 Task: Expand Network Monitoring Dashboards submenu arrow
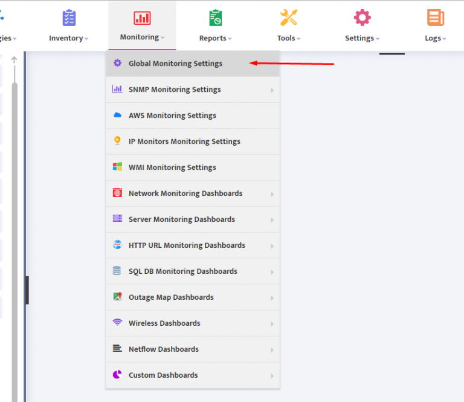272,194
